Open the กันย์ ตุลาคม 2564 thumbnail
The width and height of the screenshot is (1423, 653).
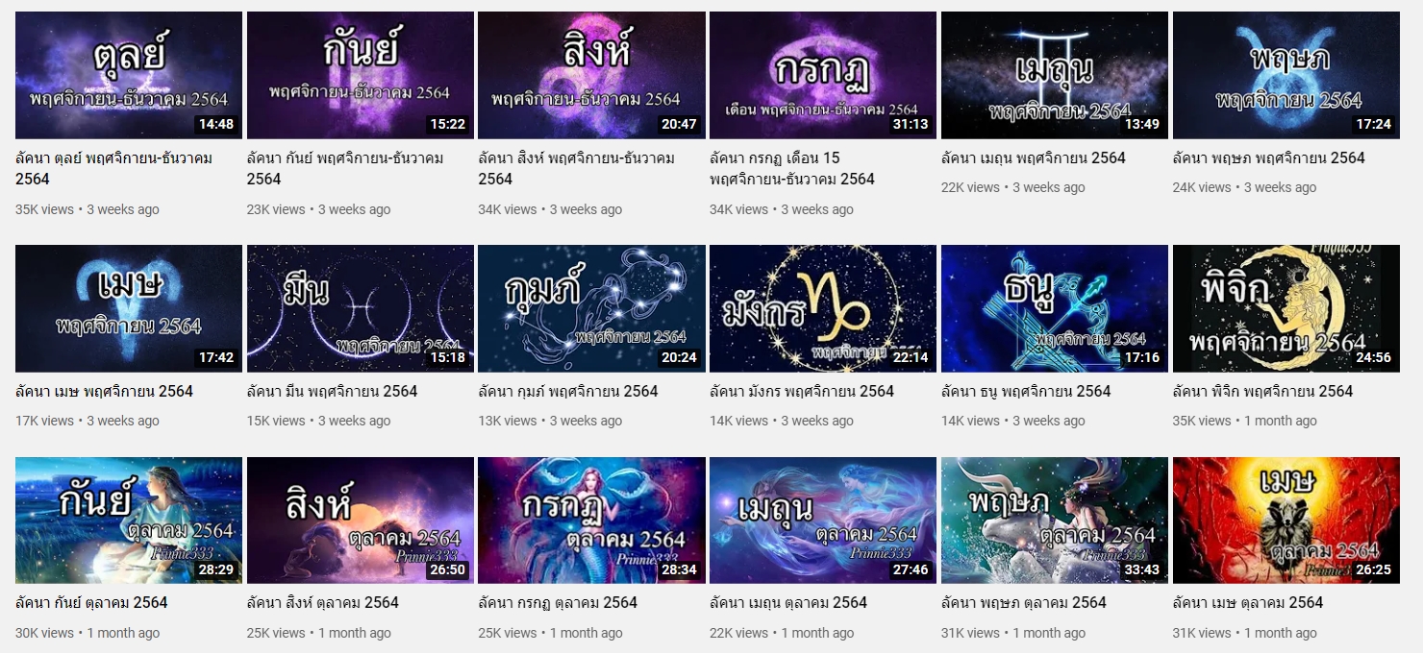coord(129,520)
